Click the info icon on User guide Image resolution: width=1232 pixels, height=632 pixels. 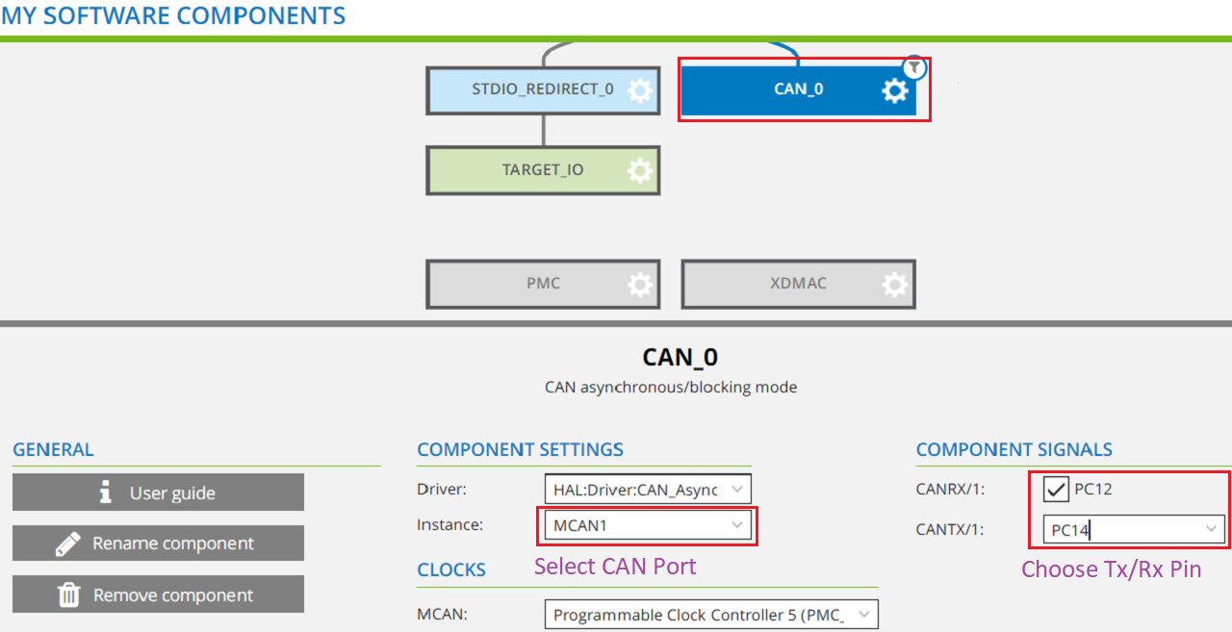(x=106, y=493)
